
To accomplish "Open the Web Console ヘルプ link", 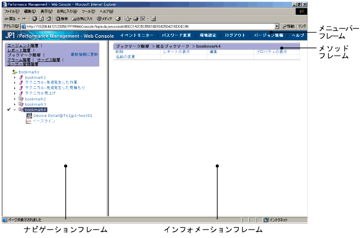I will 298,35.
